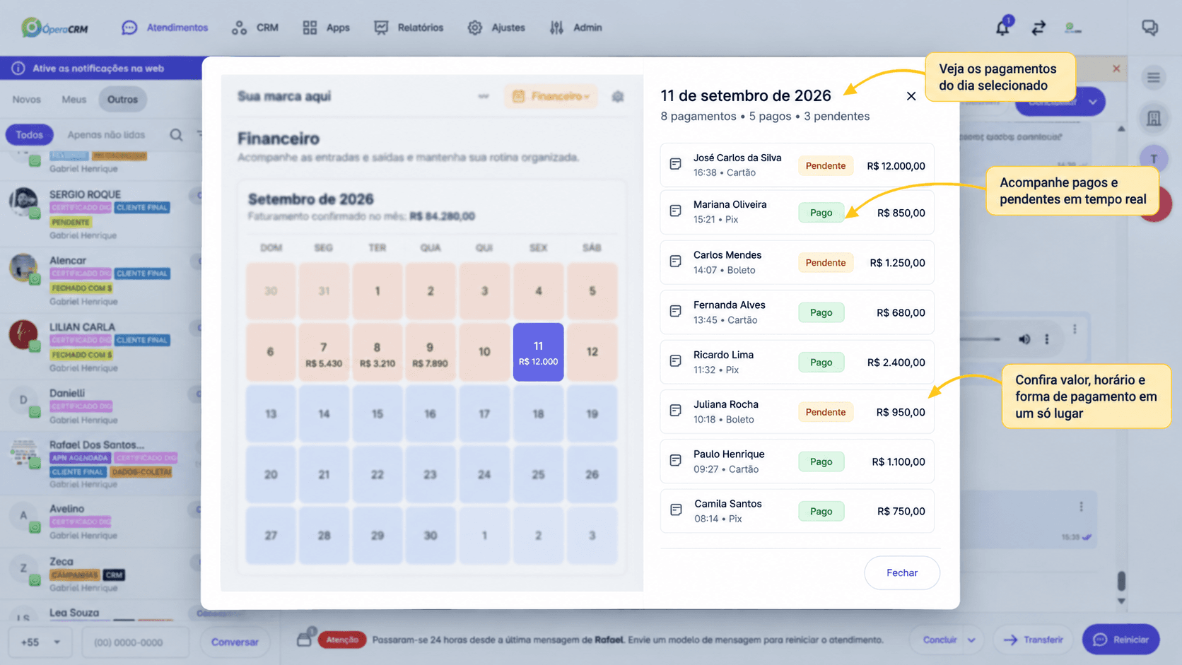
Task: Click the receipt icon for Carlos Mendes
Action: click(x=676, y=261)
